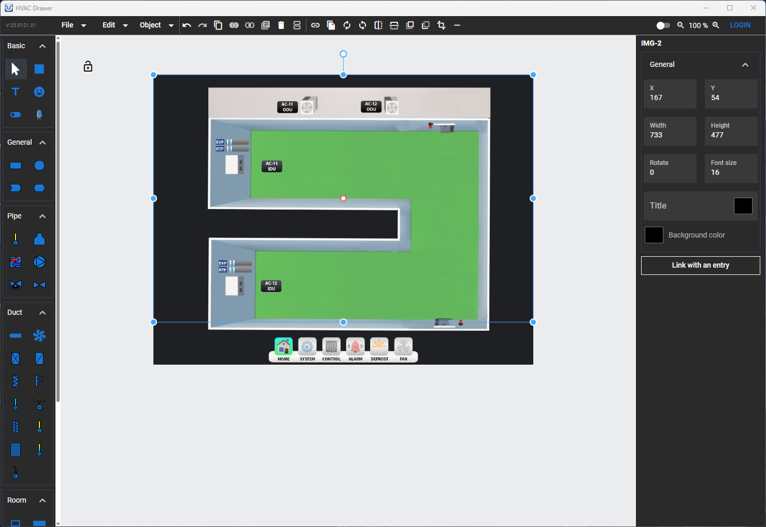Viewport: 766px width, 527px height.
Task: Toggle the switch next to zoom controls
Action: (x=663, y=25)
